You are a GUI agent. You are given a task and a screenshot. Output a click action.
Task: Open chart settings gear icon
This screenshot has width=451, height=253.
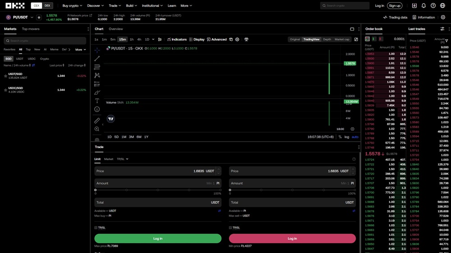click(x=237, y=40)
